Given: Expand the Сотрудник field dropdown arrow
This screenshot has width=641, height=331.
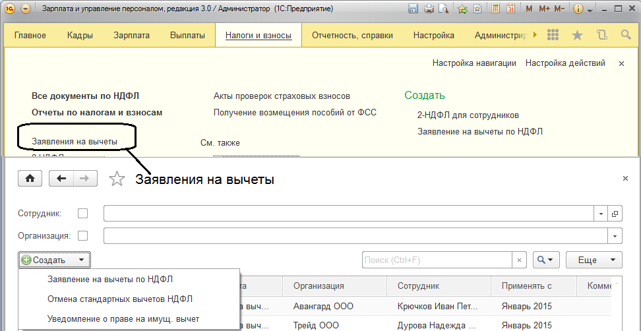Looking at the screenshot, I should [x=601, y=214].
